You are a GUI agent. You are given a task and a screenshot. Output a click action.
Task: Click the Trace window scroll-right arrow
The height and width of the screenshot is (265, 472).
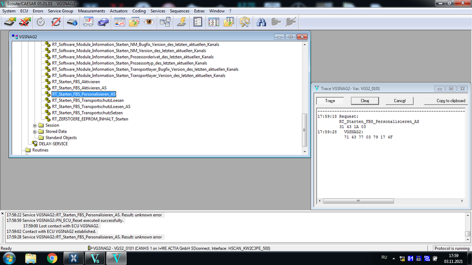(x=462, y=201)
